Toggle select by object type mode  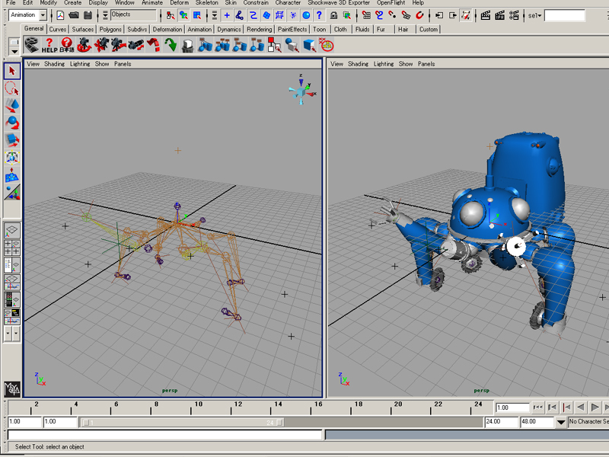point(183,14)
